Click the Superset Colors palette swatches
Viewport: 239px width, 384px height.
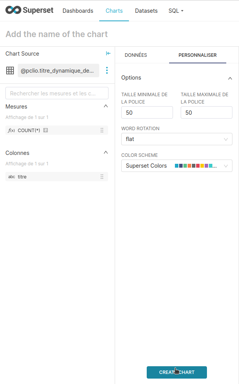(x=195, y=166)
